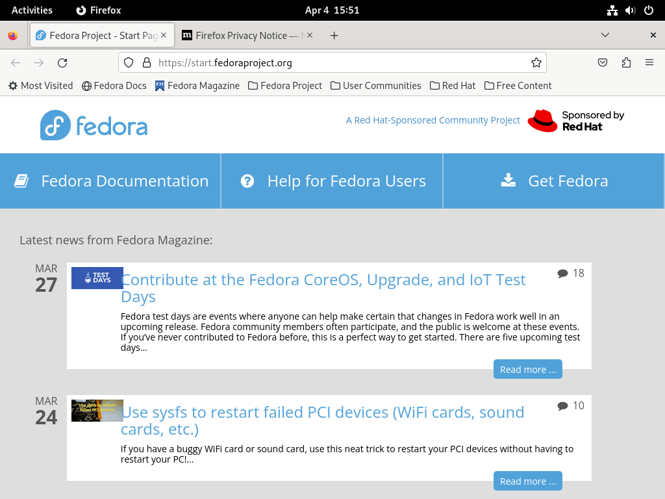
Task: Open the Activities overview
Action: [x=32, y=10]
